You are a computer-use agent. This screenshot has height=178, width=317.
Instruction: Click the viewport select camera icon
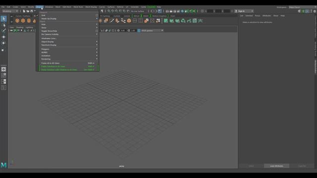point(11,31)
